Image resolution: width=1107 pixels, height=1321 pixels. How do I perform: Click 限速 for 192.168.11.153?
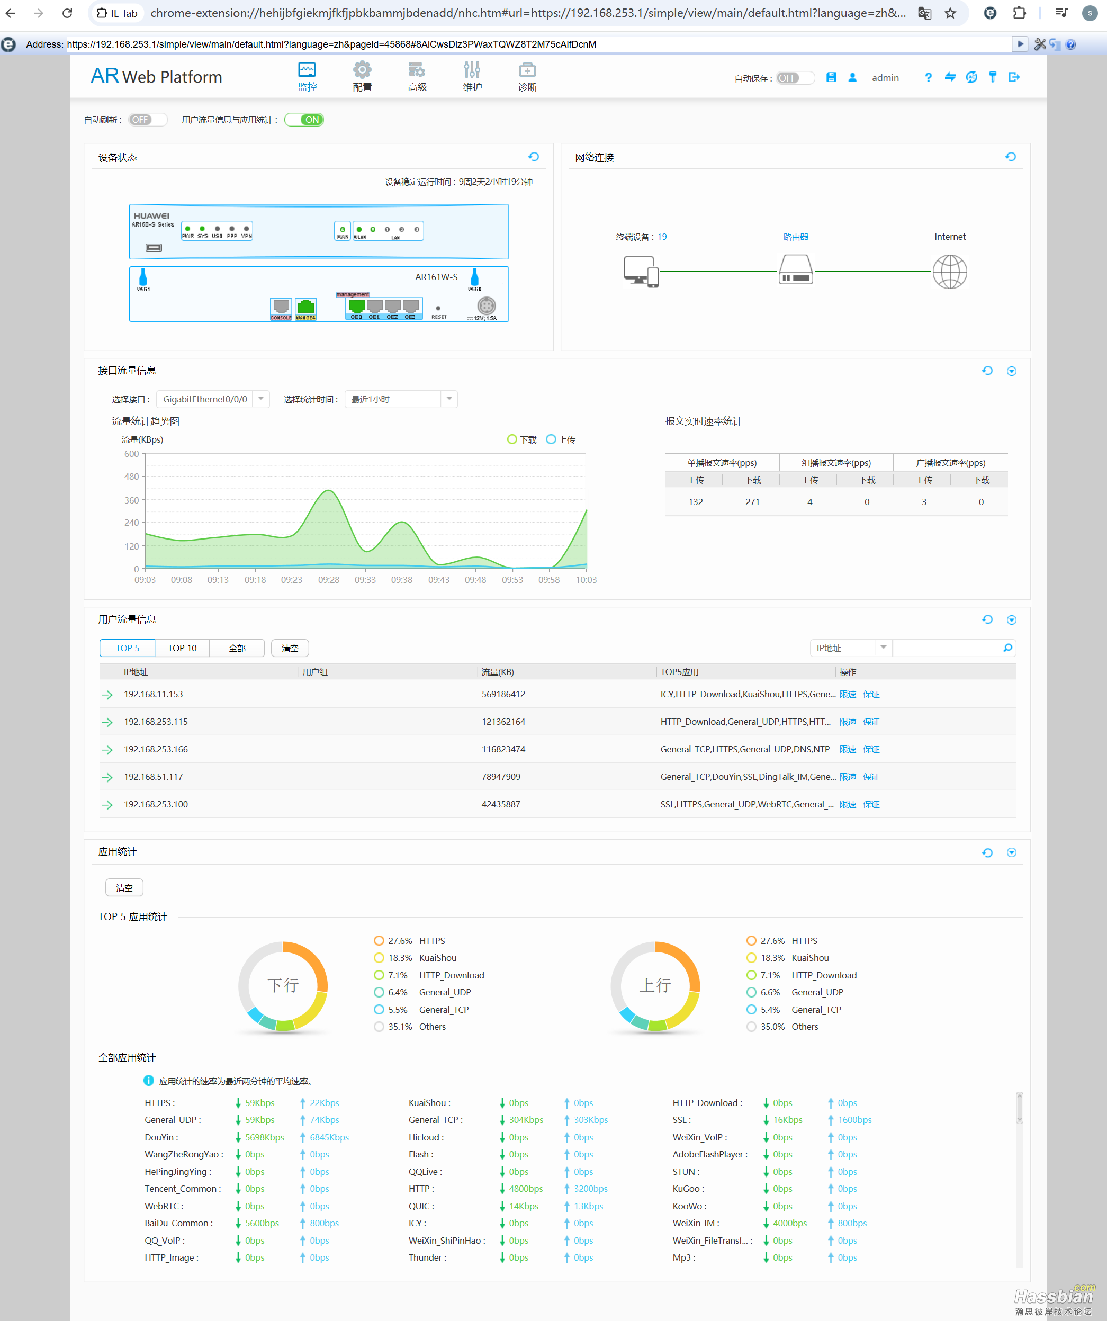tap(848, 695)
